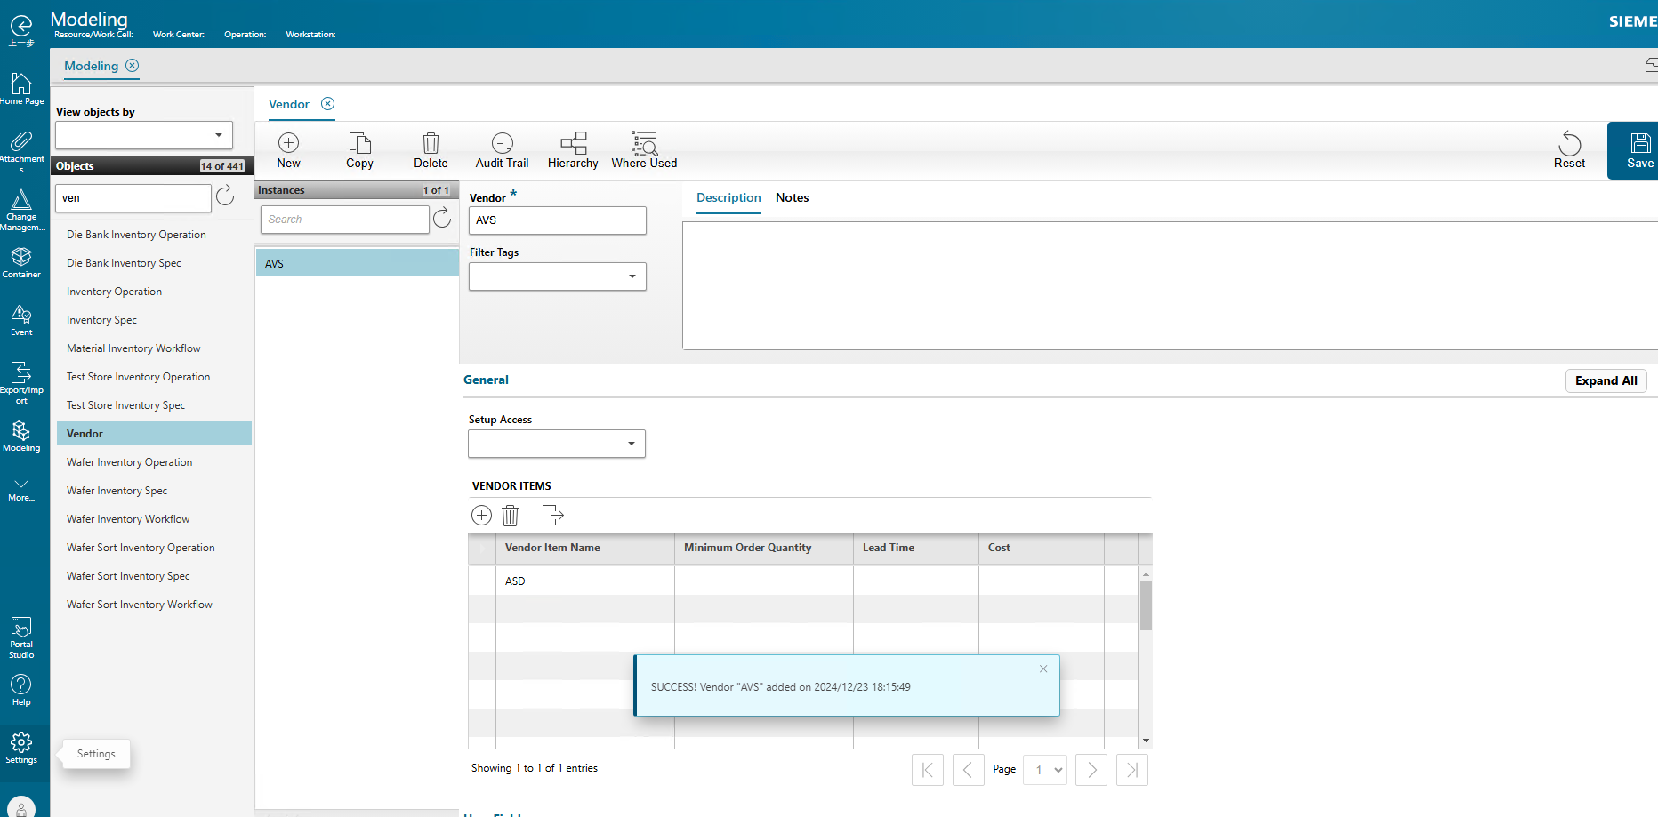Open Export/Import in the sidebar
The width and height of the screenshot is (1658, 817).
pos(21,383)
